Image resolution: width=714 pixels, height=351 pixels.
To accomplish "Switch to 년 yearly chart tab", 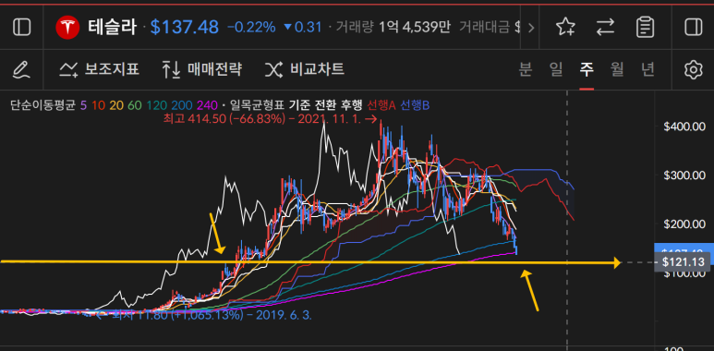I will pos(647,69).
